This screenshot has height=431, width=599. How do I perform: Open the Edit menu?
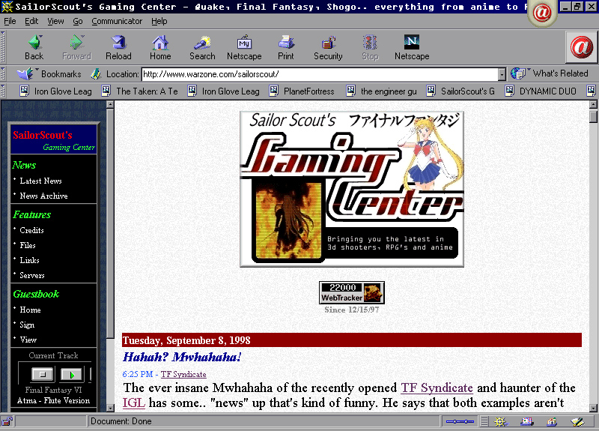(31, 21)
